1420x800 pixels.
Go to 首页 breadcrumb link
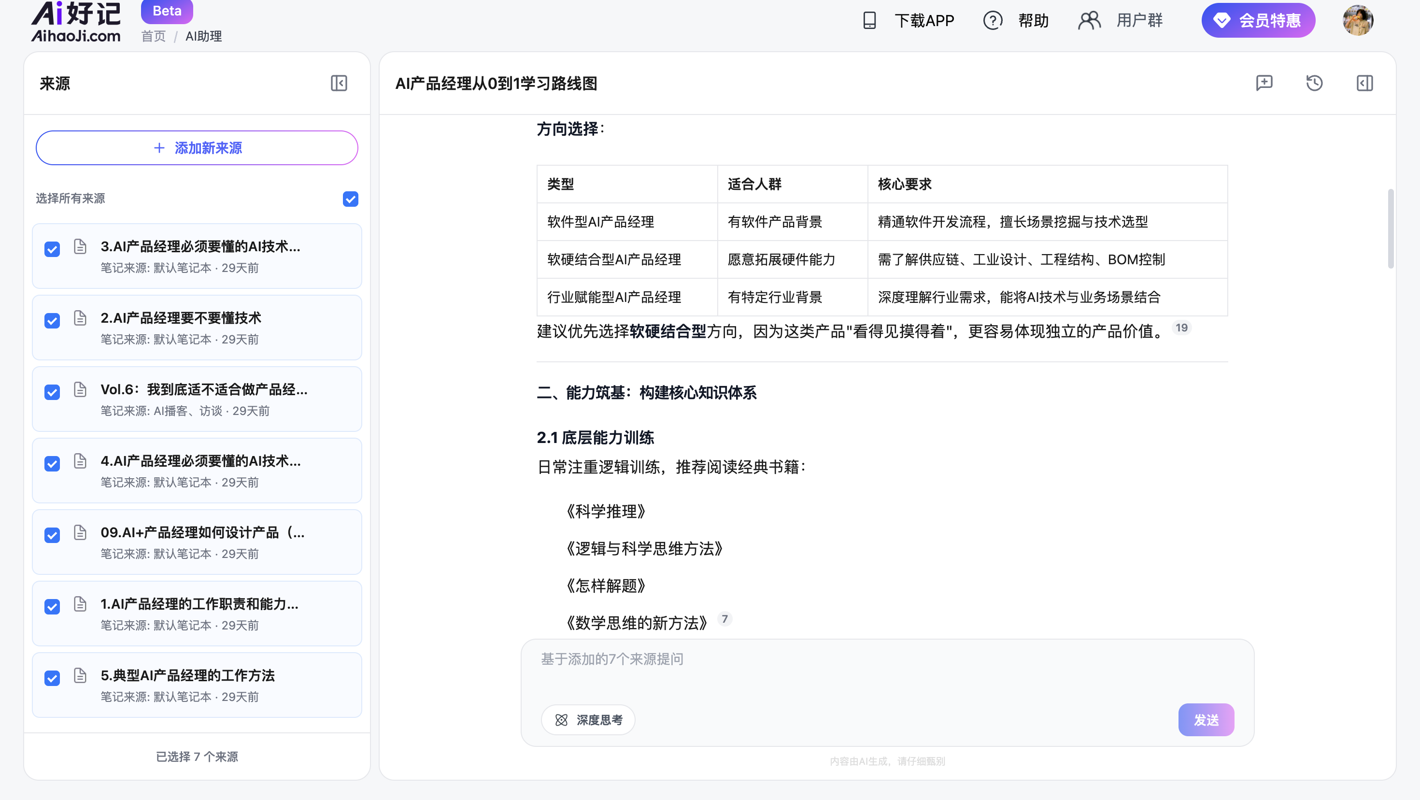click(x=153, y=36)
